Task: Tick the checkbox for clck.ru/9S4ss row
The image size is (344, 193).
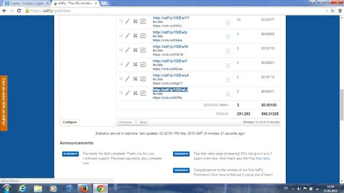Action: [x=121, y=35]
